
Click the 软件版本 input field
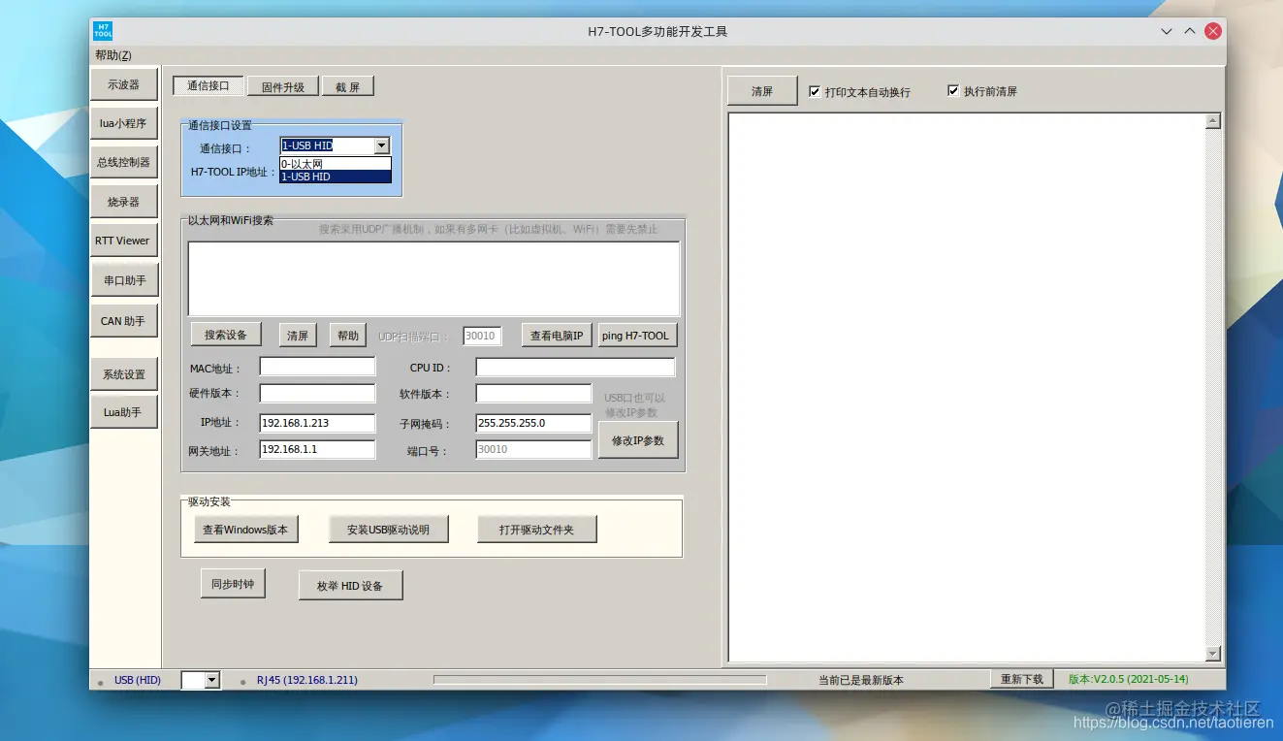click(x=533, y=394)
